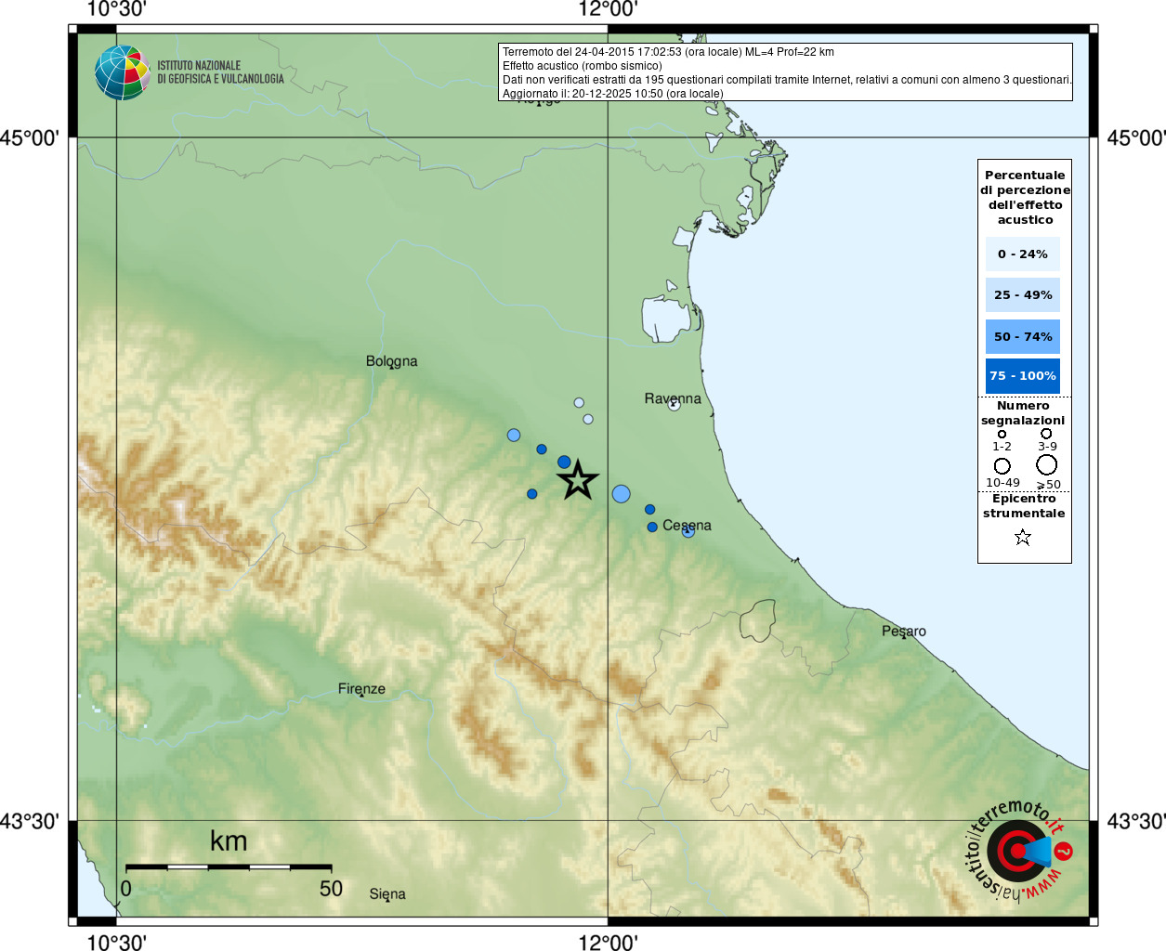Click the Ravenna city marker dot
This screenshot has height=951, width=1166.
pos(675,404)
